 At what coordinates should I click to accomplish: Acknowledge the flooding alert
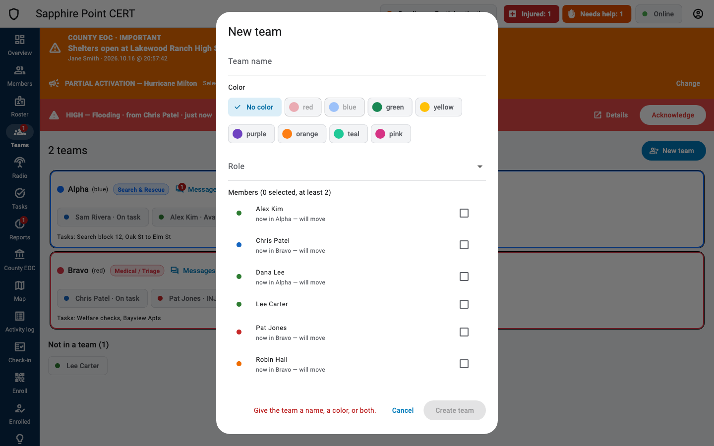(x=673, y=115)
